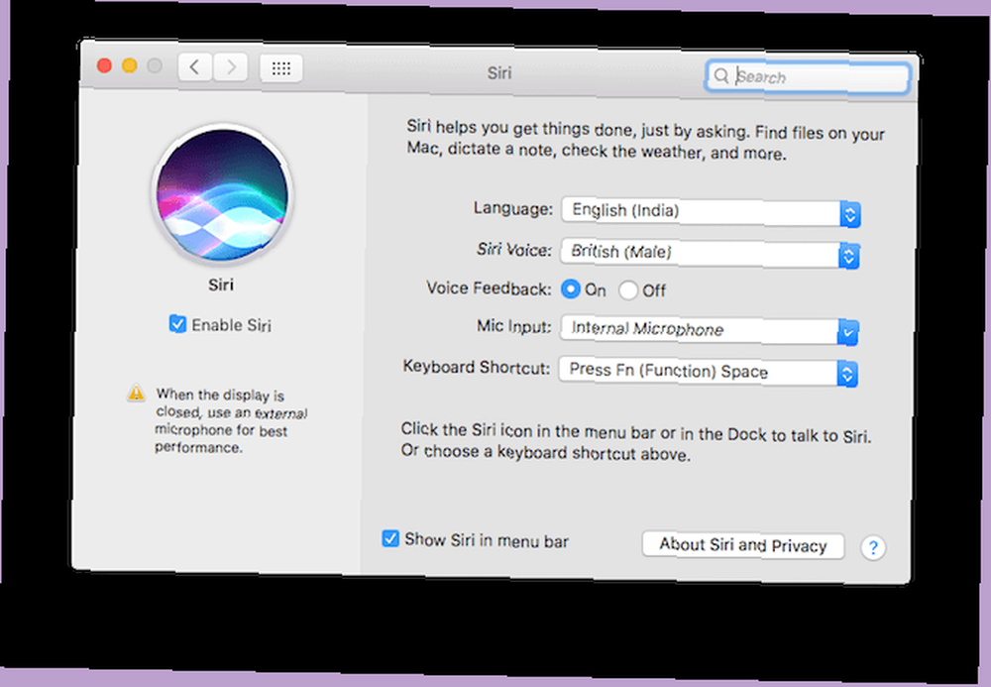Image resolution: width=991 pixels, height=687 pixels.
Task: Click the 'Voice Feedback:' label
Action: (x=489, y=288)
